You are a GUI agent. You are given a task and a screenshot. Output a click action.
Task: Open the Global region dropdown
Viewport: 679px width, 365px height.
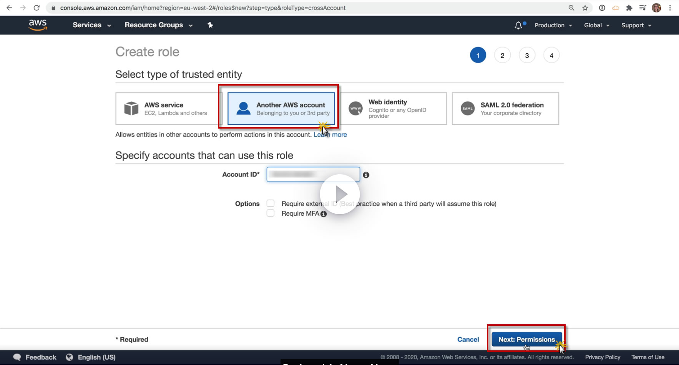pos(597,25)
